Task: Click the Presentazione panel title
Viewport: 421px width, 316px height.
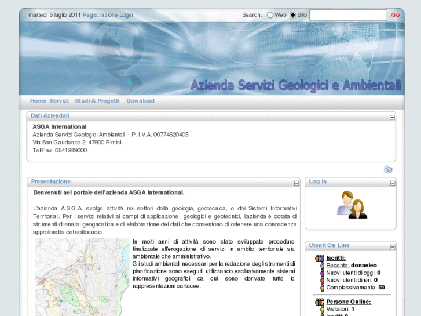Action: point(51,181)
